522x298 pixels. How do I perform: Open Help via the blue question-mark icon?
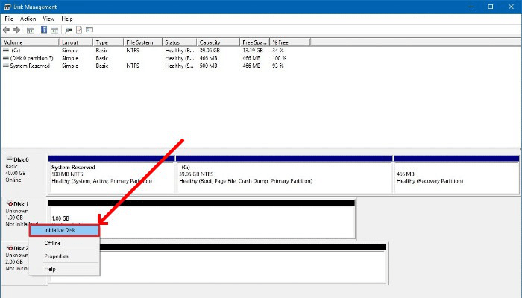pyautogui.click(x=44, y=30)
